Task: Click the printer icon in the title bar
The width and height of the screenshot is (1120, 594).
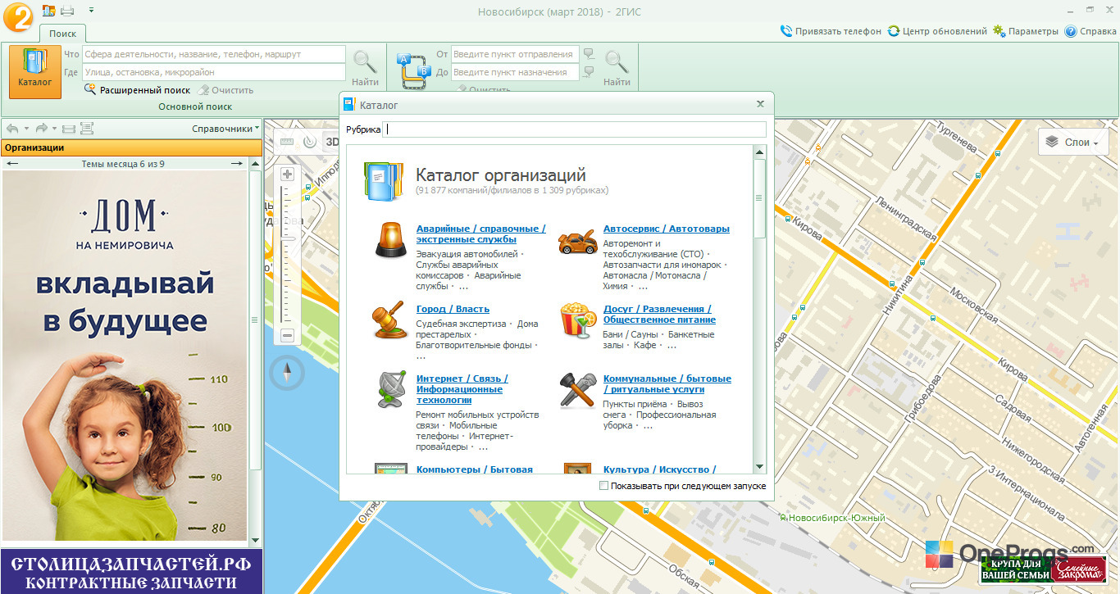Action: point(67,11)
